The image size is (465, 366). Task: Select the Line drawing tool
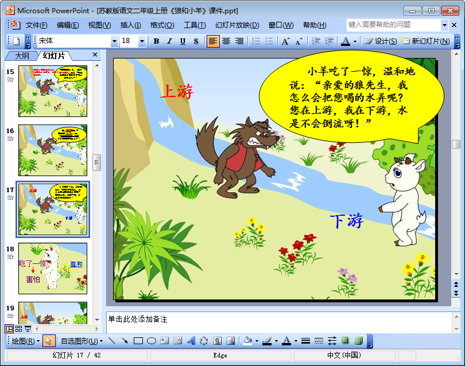tap(112, 341)
